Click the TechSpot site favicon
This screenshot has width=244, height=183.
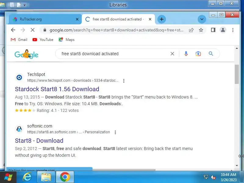(x=19, y=77)
